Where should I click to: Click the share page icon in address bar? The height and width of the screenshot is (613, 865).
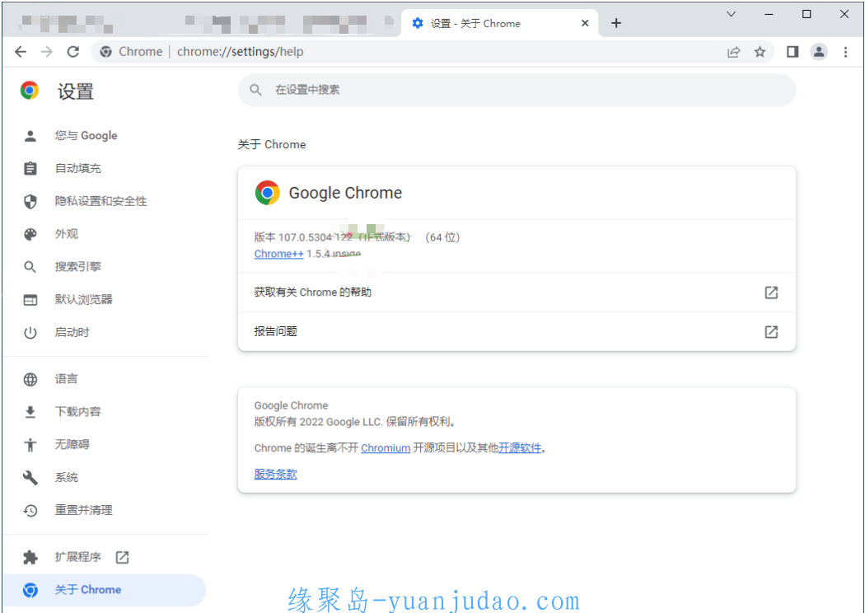[x=733, y=52]
